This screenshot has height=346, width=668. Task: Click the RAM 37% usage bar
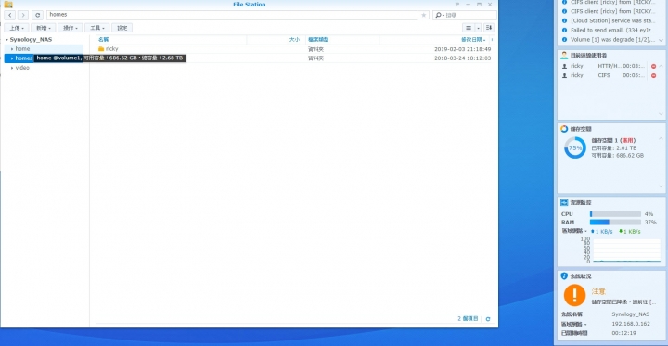(x=615, y=223)
